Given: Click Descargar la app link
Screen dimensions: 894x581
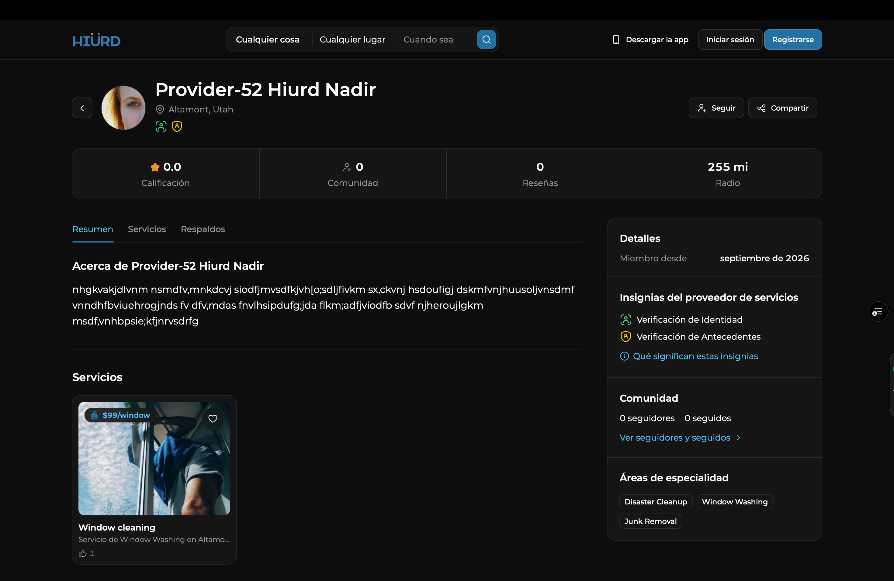Looking at the screenshot, I should pyautogui.click(x=650, y=40).
